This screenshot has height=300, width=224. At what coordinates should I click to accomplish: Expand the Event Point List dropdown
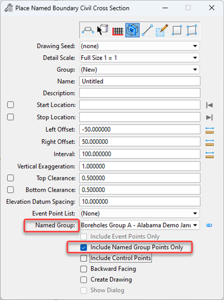(x=140, y=213)
